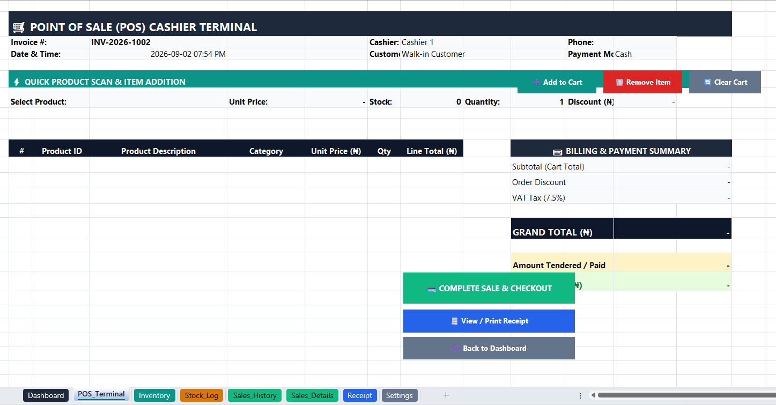Click the receipt icon on View / Print Receipt
The image size is (776, 405).
[x=454, y=321]
